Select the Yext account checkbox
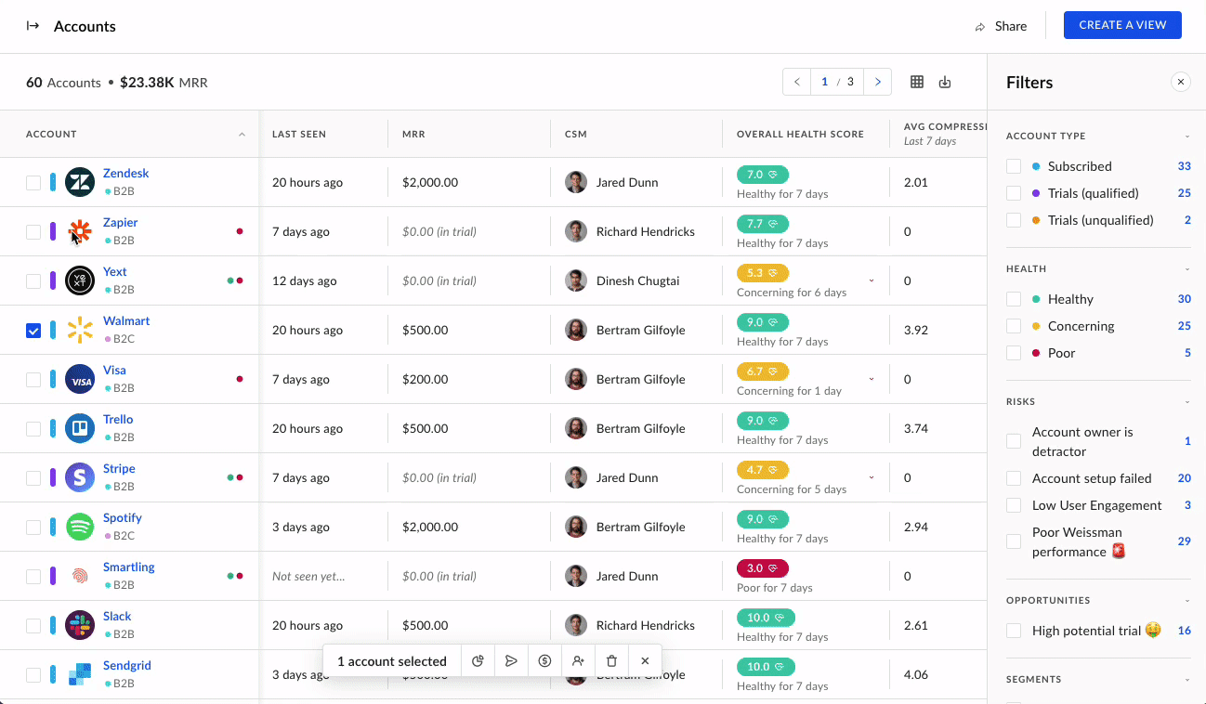 coord(33,281)
